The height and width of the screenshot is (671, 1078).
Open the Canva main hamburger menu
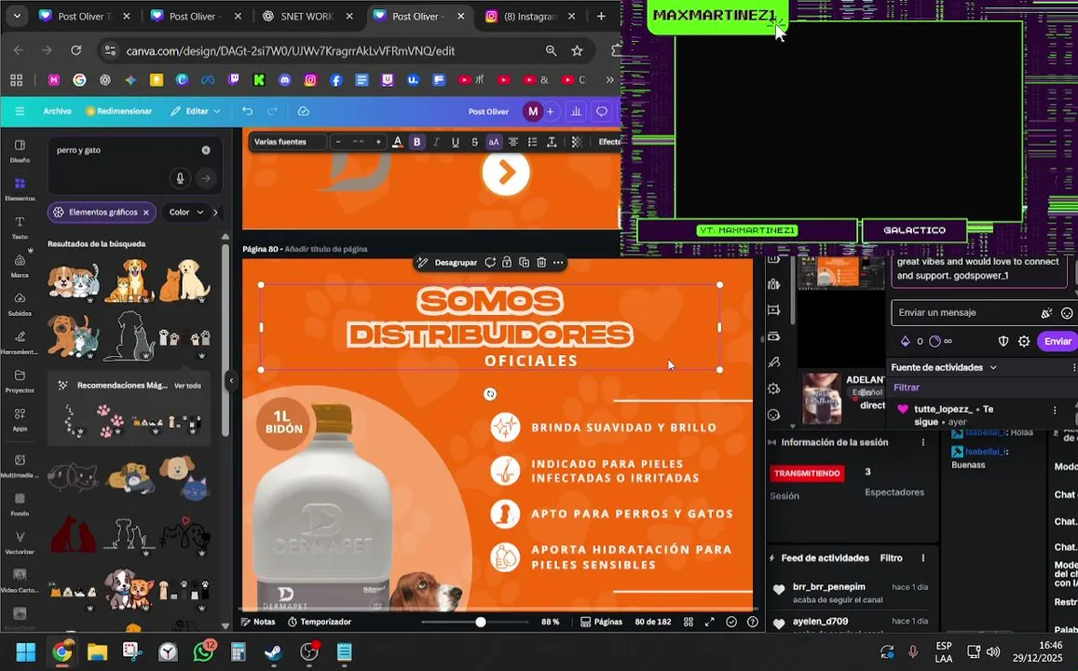[x=20, y=112]
